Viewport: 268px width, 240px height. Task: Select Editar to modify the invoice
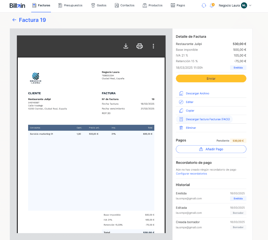[x=190, y=102]
